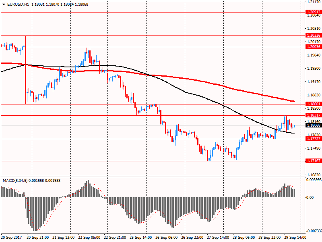
Task: Click the 29 Sep 14:00 time label
Action: pyautogui.click(x=295, y=238)
